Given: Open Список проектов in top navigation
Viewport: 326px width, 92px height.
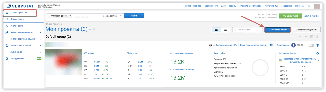Looking at the screenshot, I should coord(193,6).
